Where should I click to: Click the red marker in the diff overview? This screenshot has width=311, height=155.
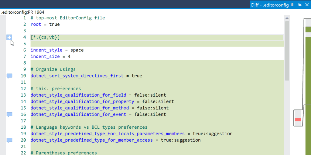(x=298, y=120)
